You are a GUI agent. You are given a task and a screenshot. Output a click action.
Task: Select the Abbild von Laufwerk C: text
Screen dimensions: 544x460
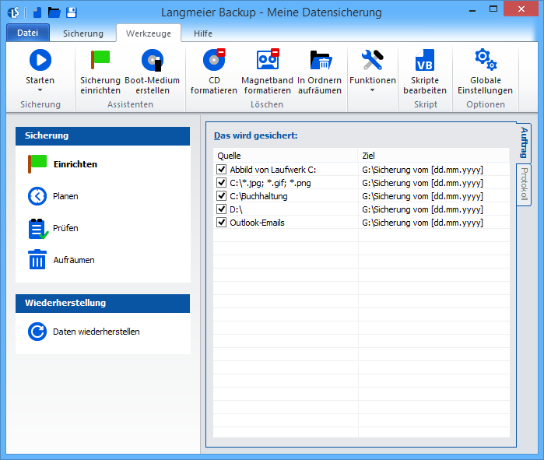[273, 170]
